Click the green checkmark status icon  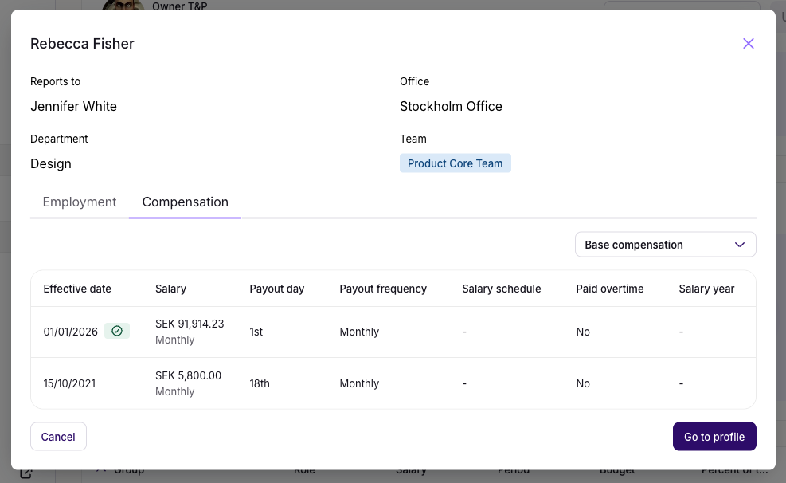pos(117,331)
